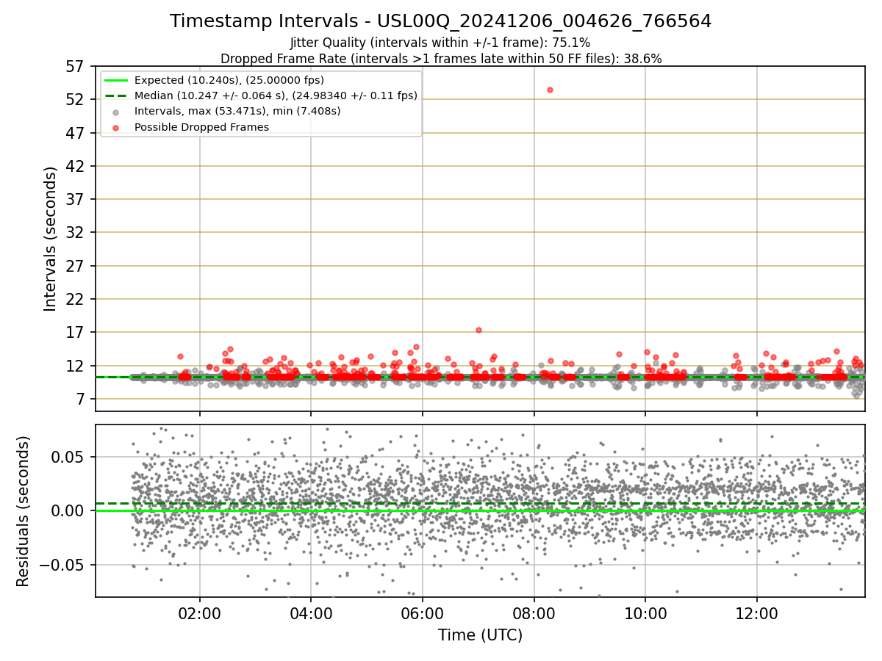Click the y-axis tick label '17'
The image size is (882, 661).
pyautogui.click(x=75, y=333)
